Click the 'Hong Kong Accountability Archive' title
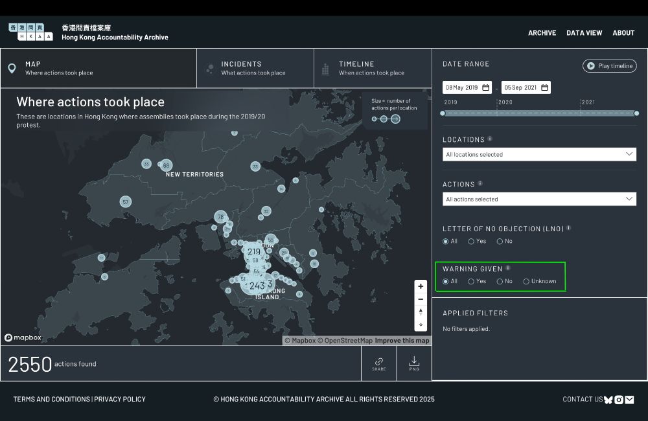 [x=115, y=37]
